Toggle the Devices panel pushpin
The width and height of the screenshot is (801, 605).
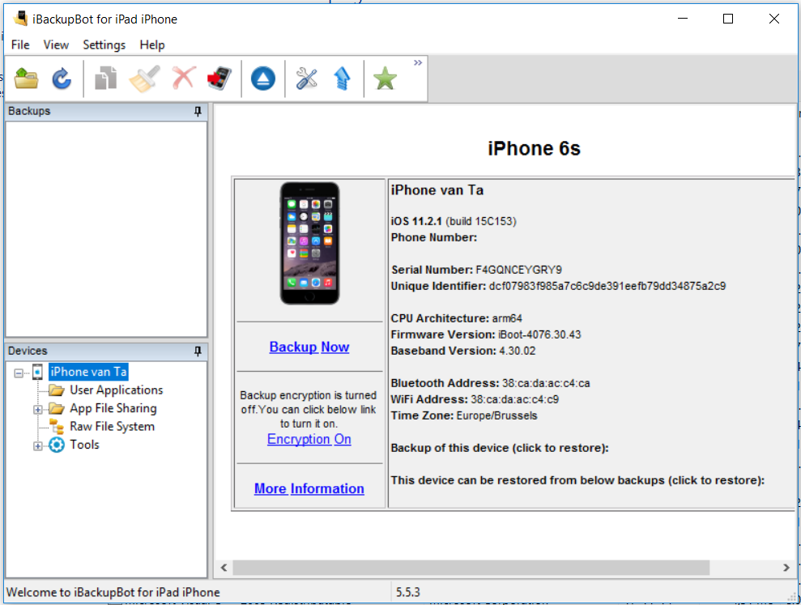click(x=198, y=351)
